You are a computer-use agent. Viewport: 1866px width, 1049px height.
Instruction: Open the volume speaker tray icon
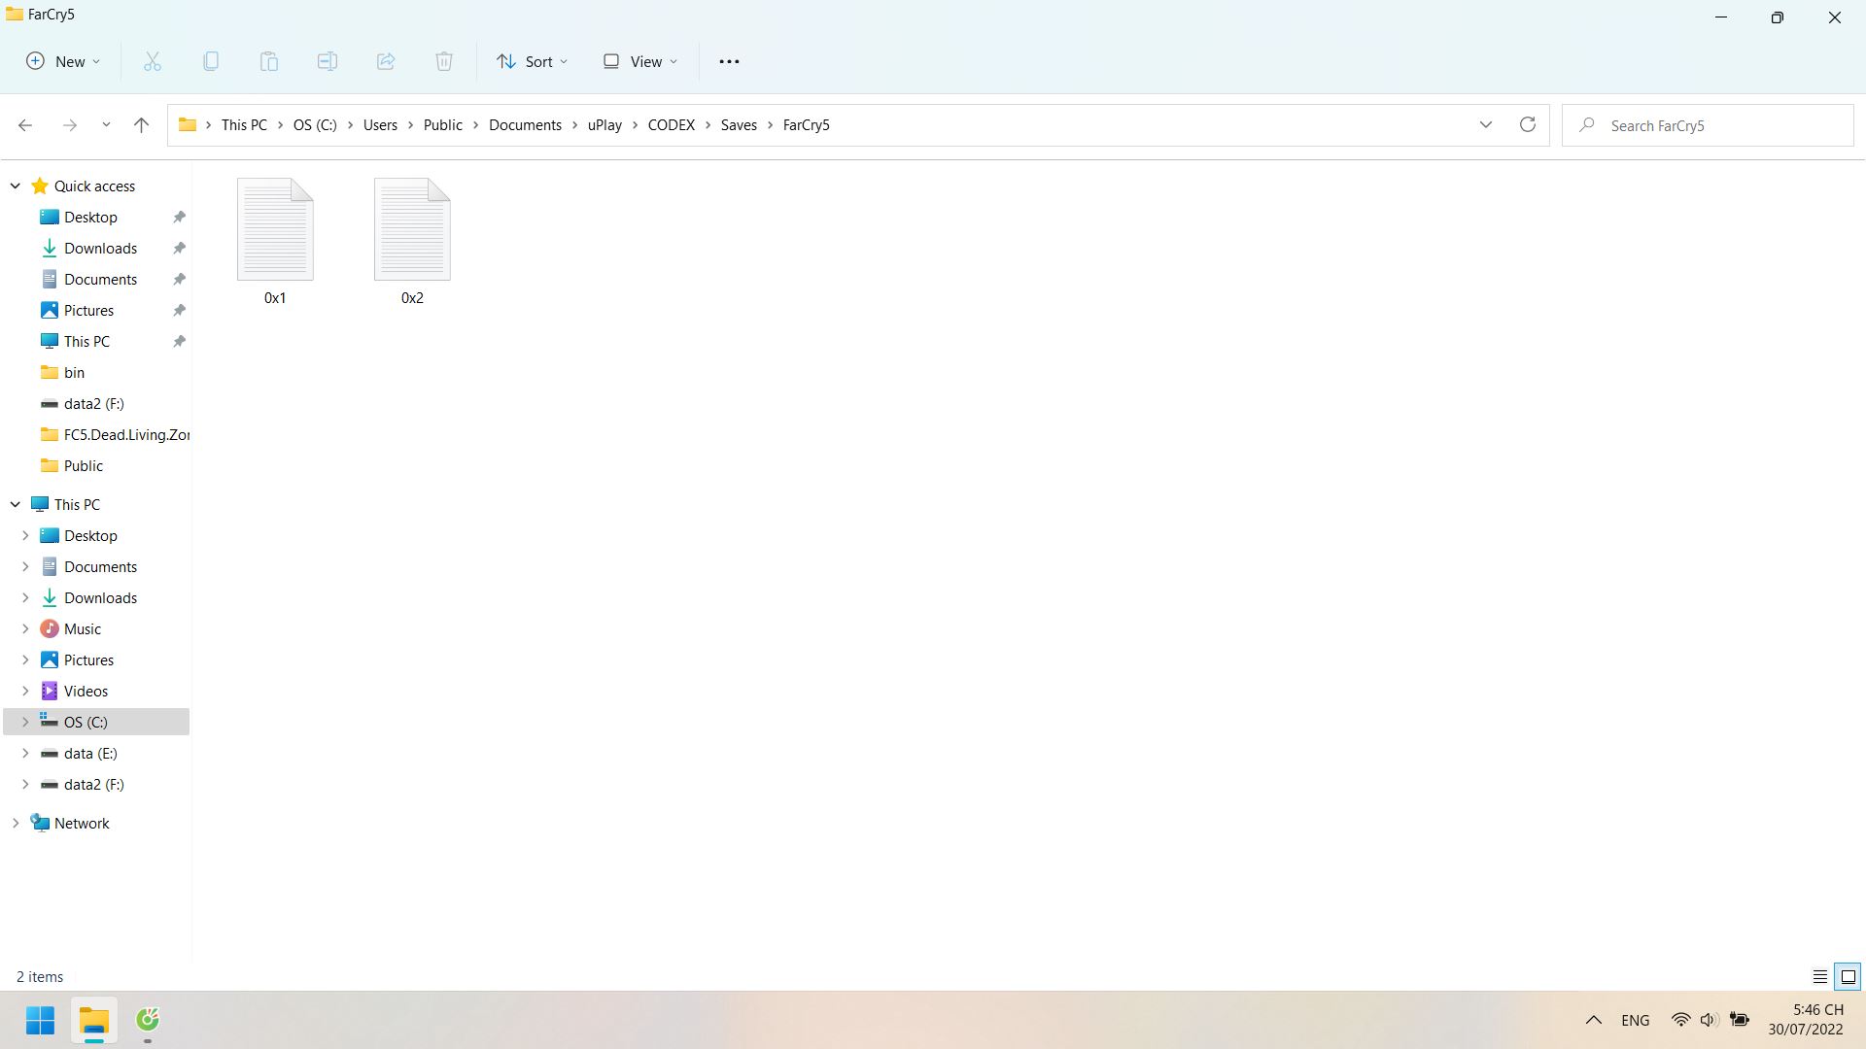(x=1709, y=1020)
